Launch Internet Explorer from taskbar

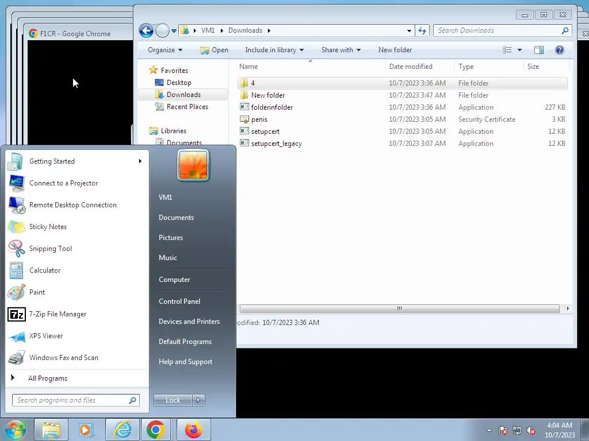[123, 430]
